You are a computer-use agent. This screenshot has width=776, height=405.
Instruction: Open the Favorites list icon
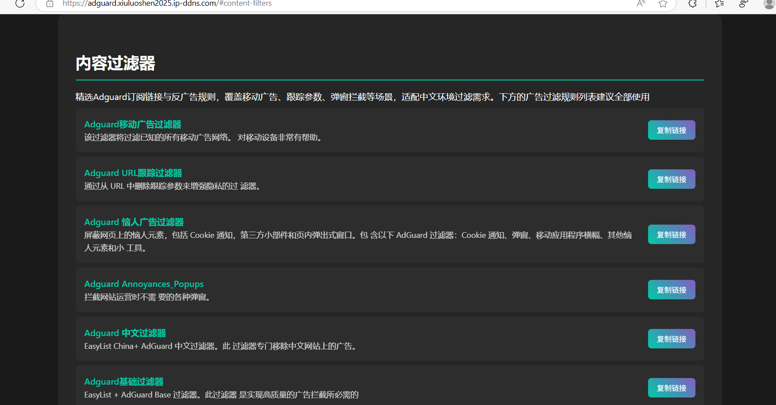tap(718, 4)
